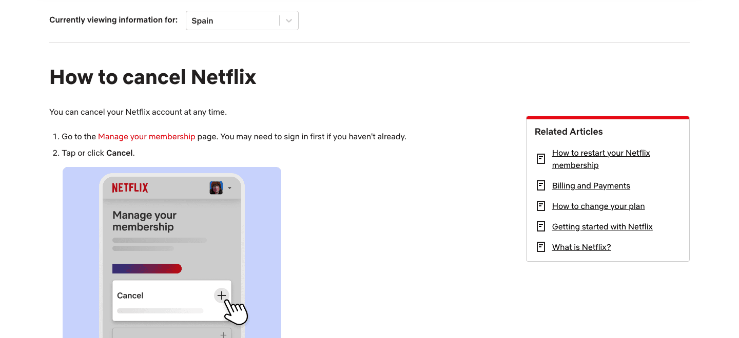Click the plus icon on the Cancel card

pyautogui.click(x=221, y=295)
